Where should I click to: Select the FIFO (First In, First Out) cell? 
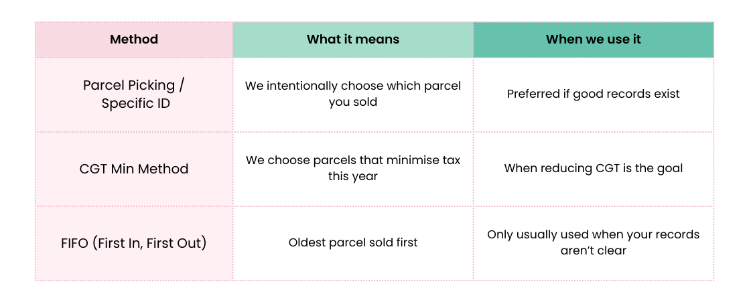[134, 242]
